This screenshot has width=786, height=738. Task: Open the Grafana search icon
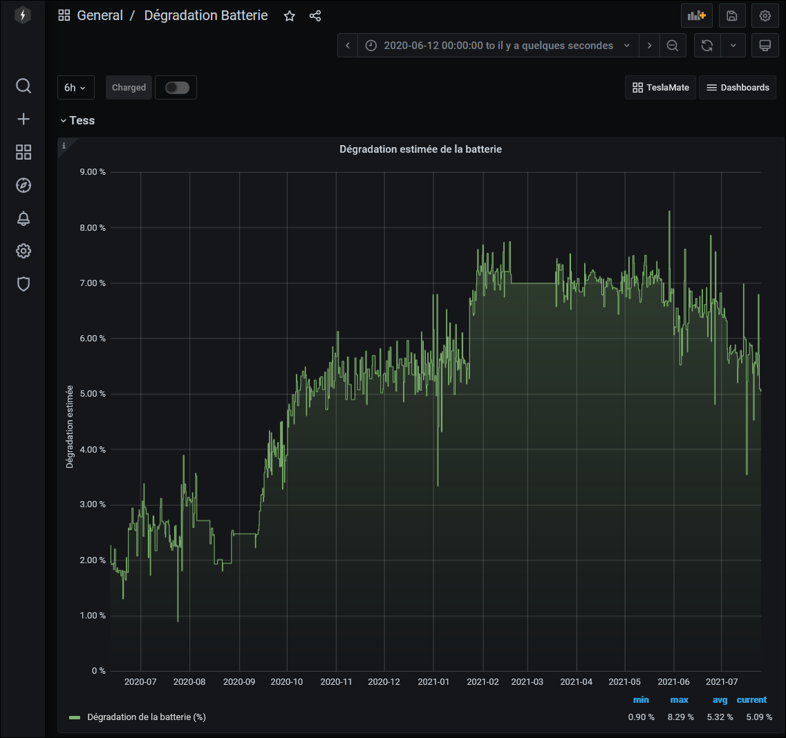23,86
